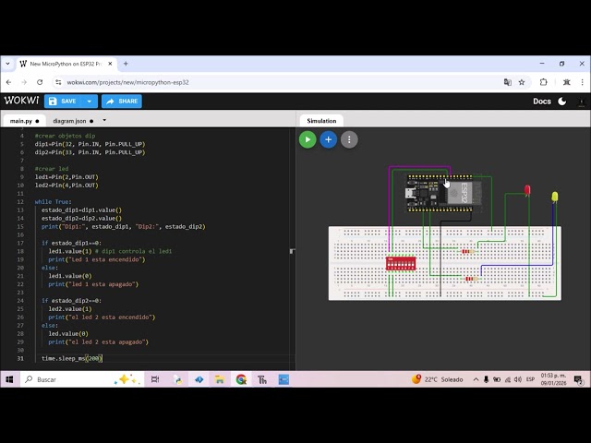Open the Chrome three-dot menu
The width and height of the screenshot is (591, 443).
[583, 82]
